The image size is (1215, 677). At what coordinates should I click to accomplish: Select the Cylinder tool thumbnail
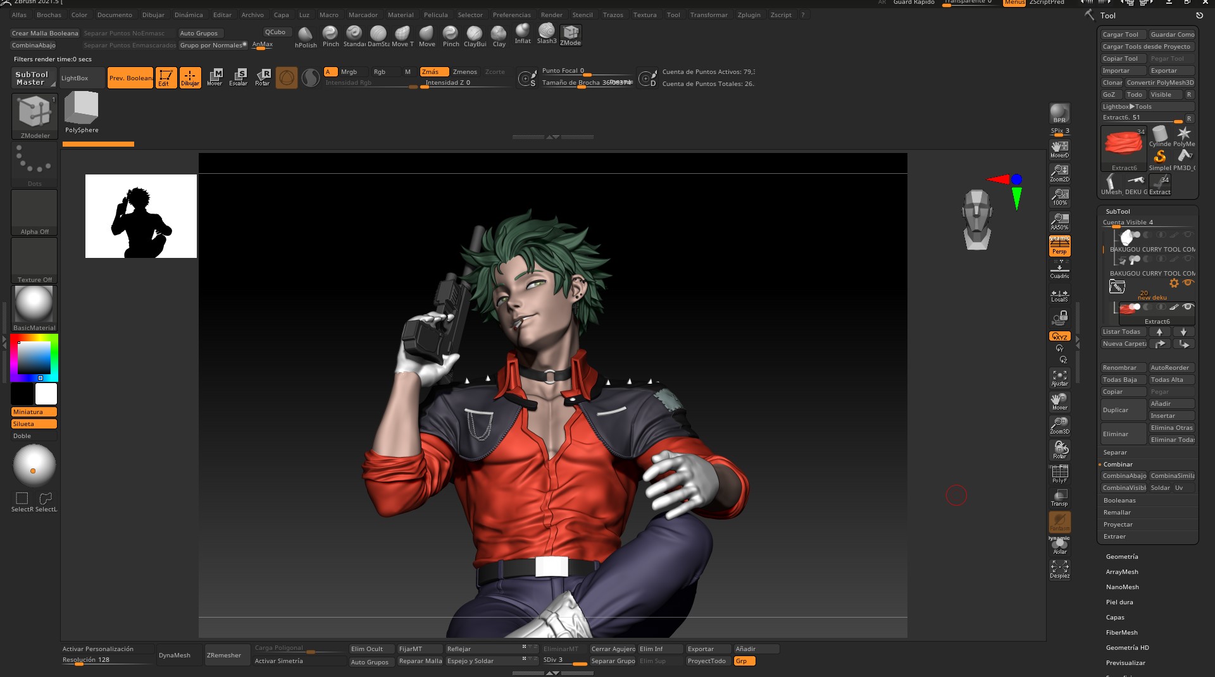(x=1159, y=137)
